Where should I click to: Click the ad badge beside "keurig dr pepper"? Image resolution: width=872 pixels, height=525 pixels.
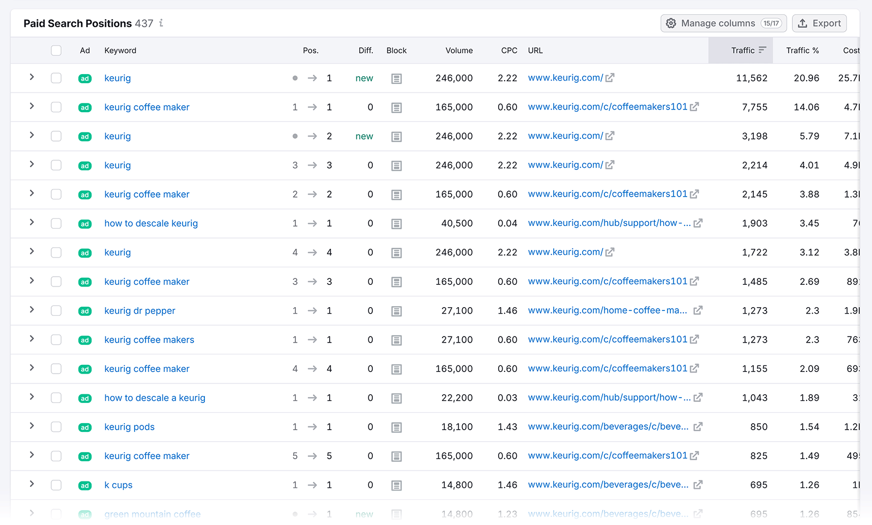click(x=85, y=310)
